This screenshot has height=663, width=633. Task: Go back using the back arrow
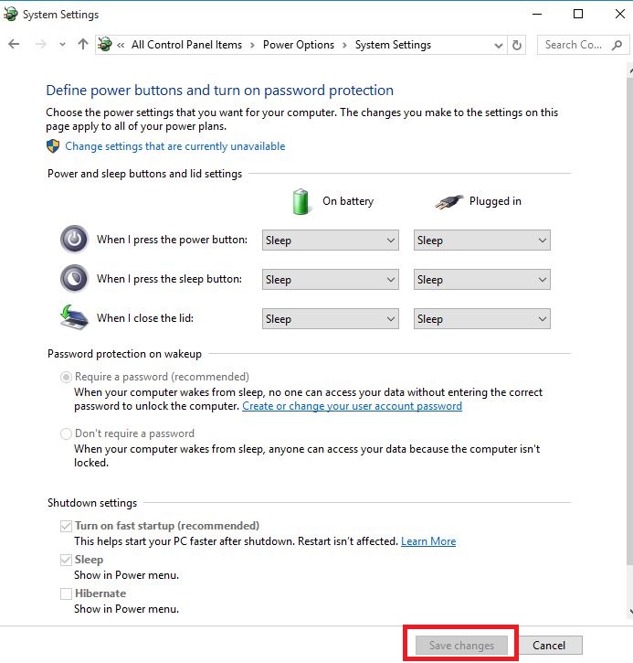coord(14,45)
